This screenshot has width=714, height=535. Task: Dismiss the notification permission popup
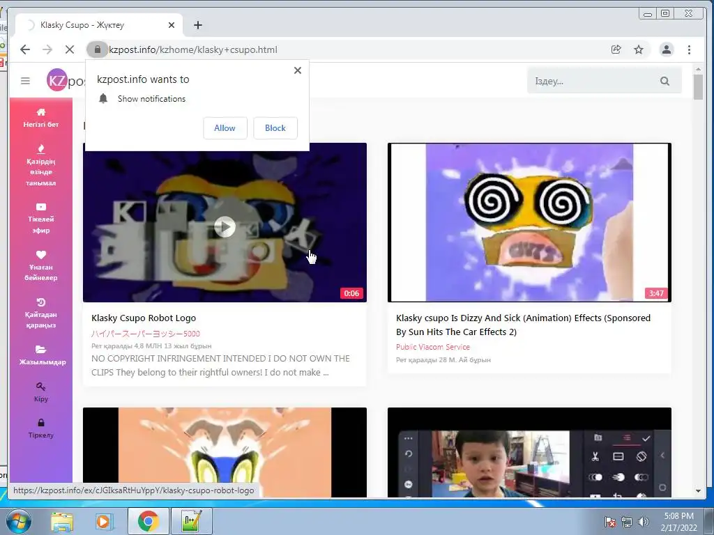298,70
